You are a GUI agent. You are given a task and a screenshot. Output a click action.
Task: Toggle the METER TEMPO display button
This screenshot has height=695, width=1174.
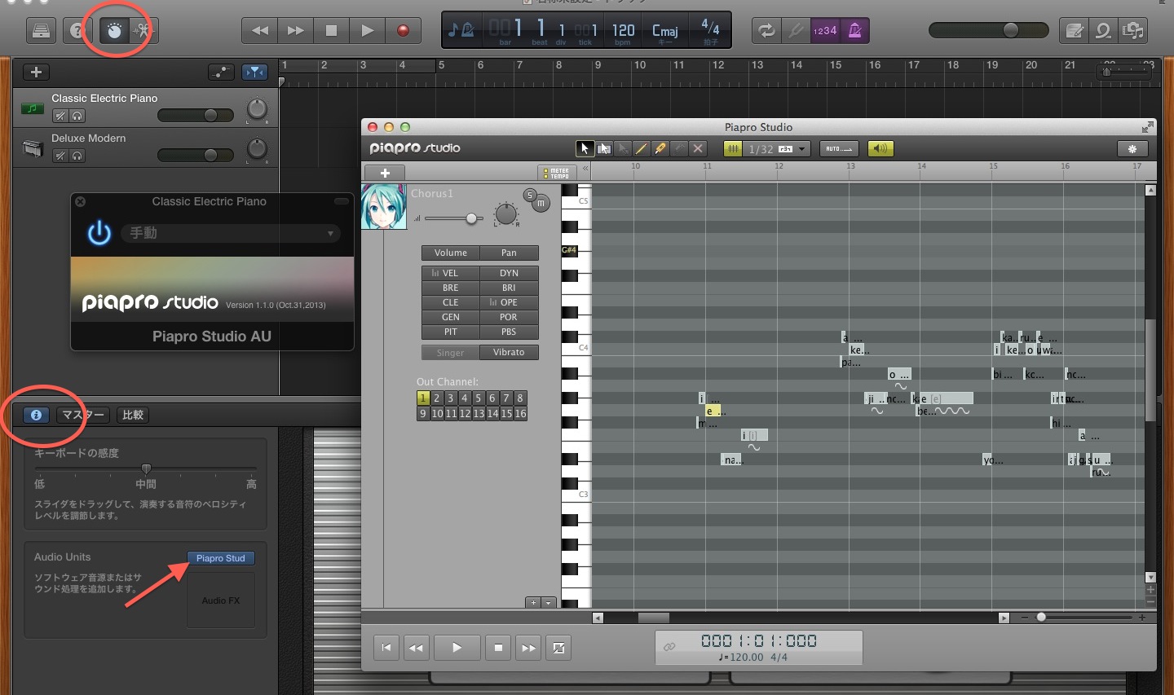(558, 173)
